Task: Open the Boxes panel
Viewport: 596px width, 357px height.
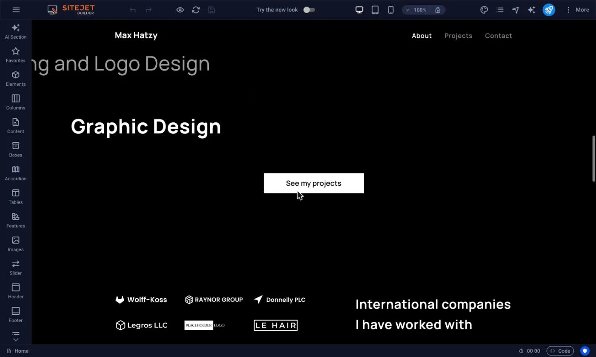Action: pos(16,150)
